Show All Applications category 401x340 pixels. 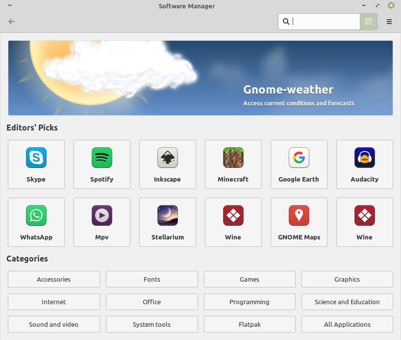click(x=347, y=324)
